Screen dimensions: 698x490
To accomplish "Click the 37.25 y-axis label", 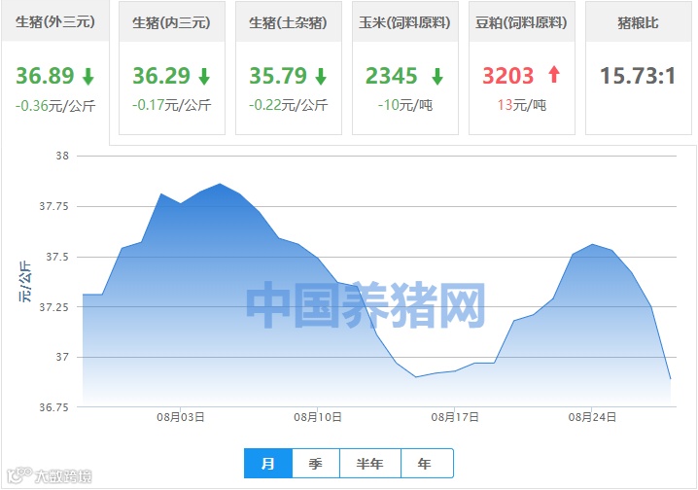I will [x=53, y=307].
